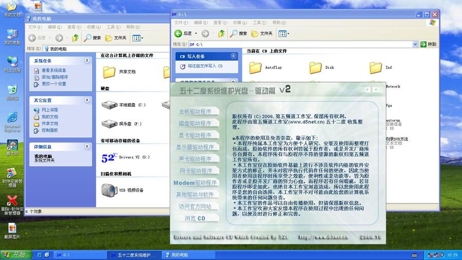Collapse 详细信息 panel

(87, 146)
